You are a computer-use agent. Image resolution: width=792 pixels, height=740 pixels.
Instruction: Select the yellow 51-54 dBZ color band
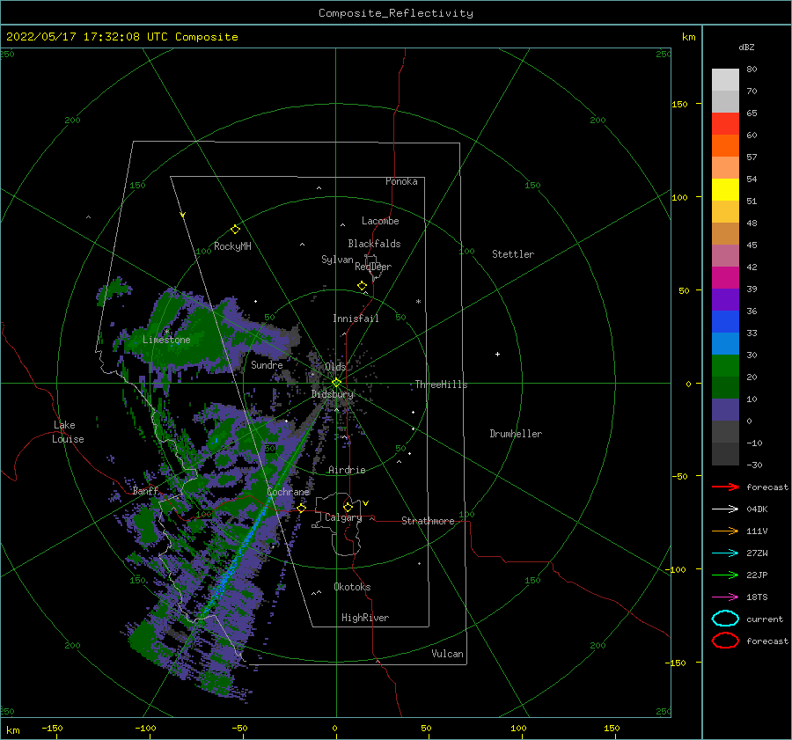coord(725,190)
